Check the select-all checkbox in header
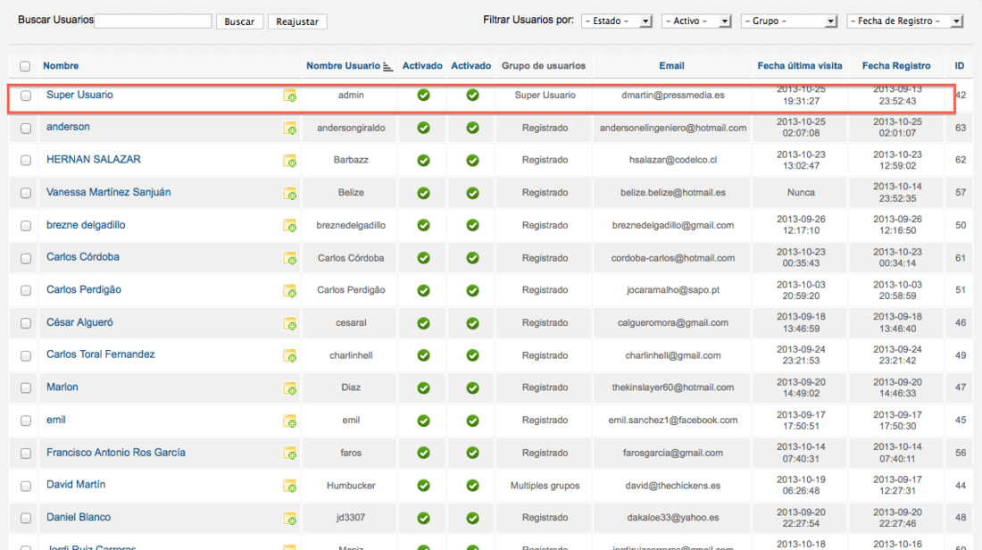Viewport: 982px width, 550px height. pos(25,66)
